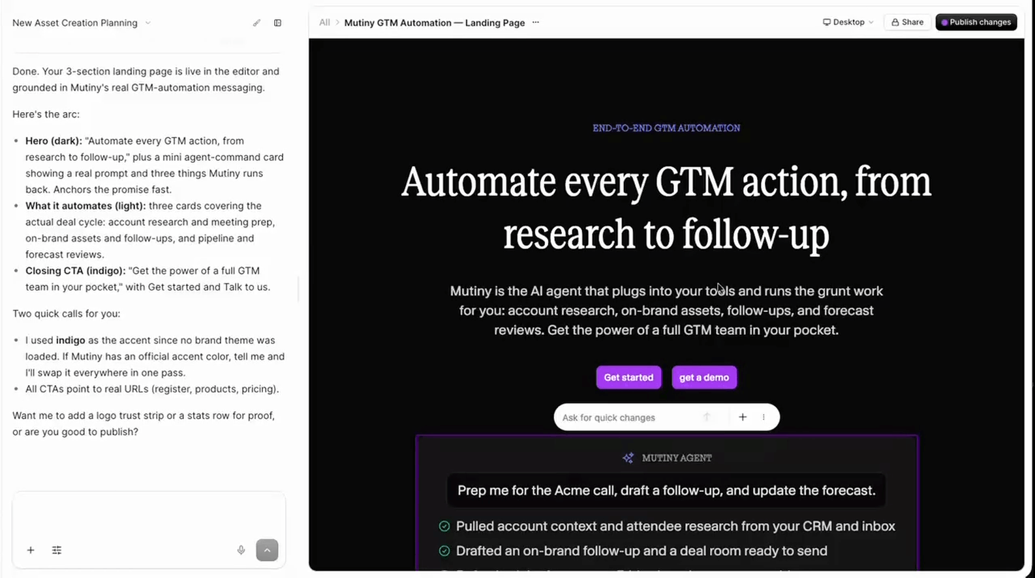Click the check icon beside 'Drafted an on-brand follow-up'
The height and width of the screenshot is (578, 1035).
444,551
